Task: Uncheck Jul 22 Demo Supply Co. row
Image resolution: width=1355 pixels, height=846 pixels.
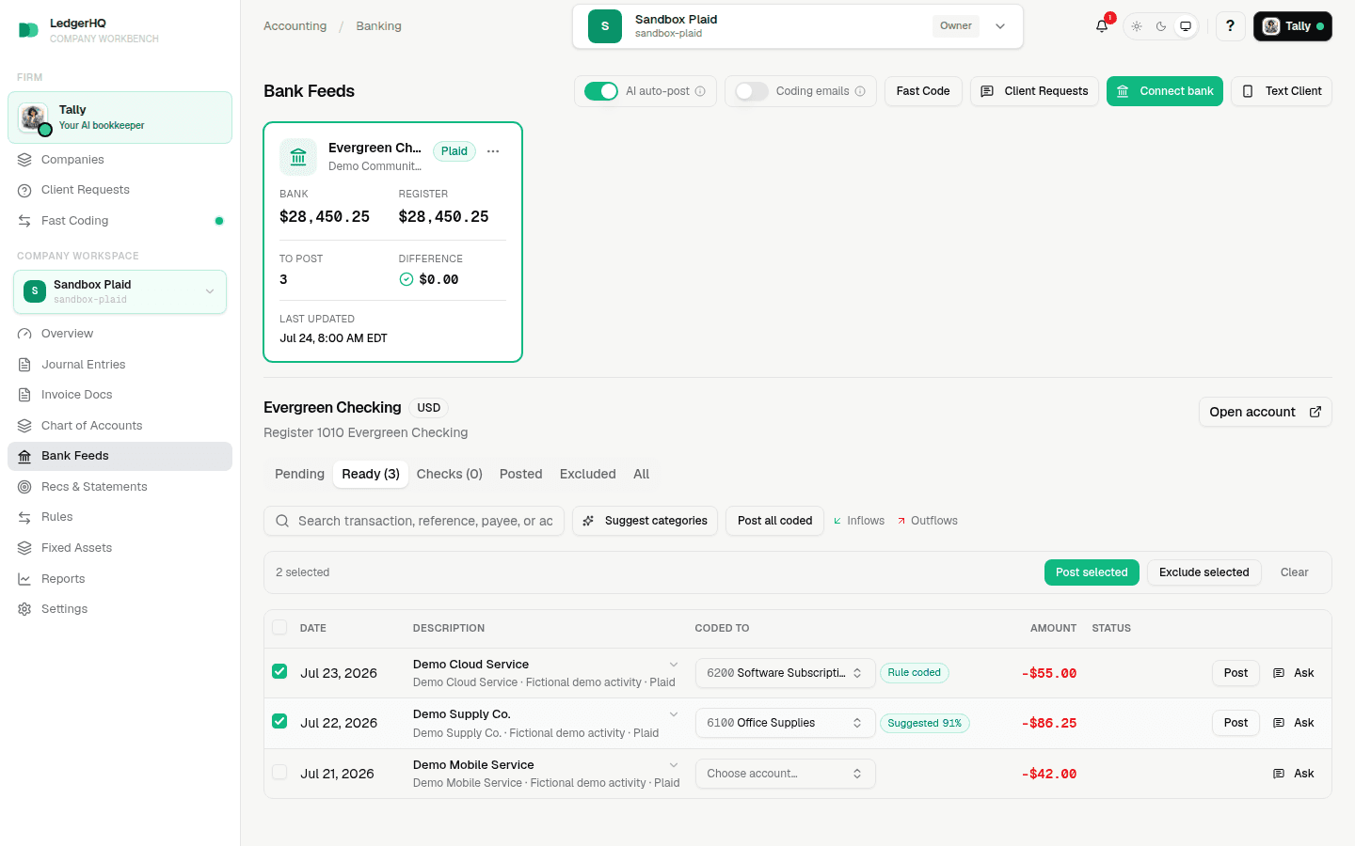Action: 279,721
